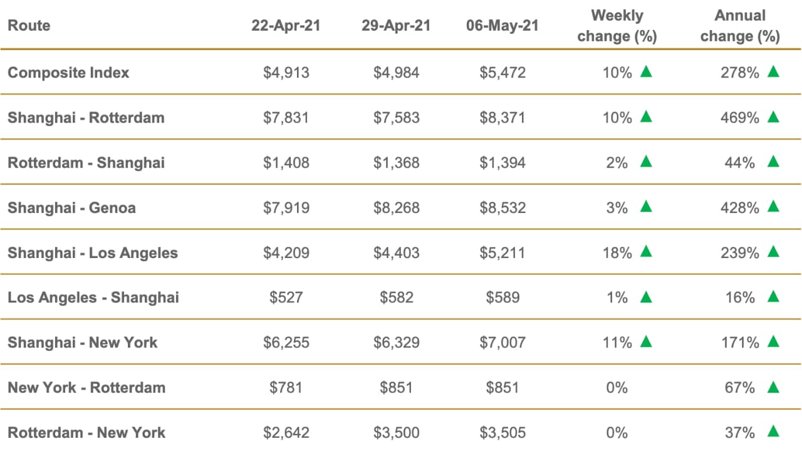Click the green triangle beside 37% annual change
802x451 pixels.
point(773,432)
